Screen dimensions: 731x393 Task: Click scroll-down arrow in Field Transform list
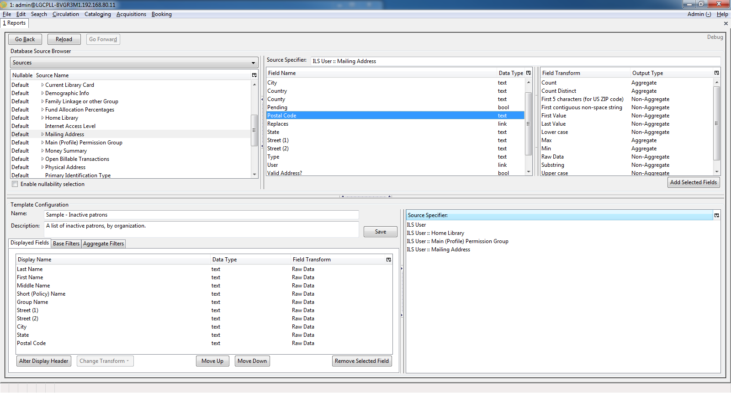[x=716, y=172]
